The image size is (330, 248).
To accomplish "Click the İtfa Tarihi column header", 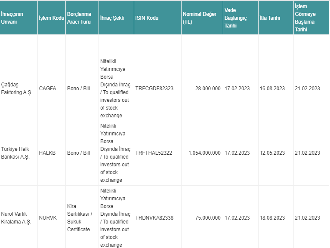I will 276,18.
